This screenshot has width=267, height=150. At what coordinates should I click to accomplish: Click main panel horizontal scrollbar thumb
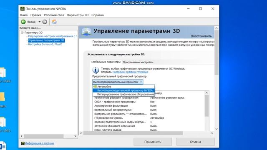[133, 133]
